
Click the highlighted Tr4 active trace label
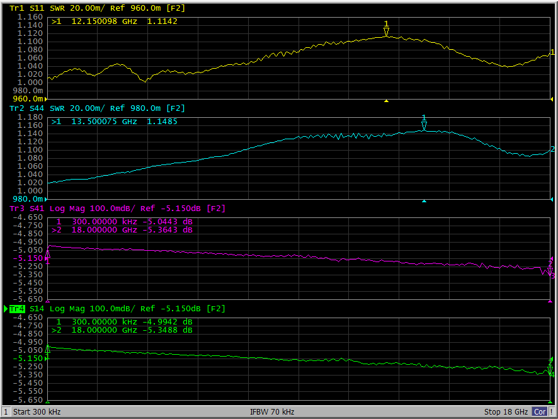[x=16, y=309]
